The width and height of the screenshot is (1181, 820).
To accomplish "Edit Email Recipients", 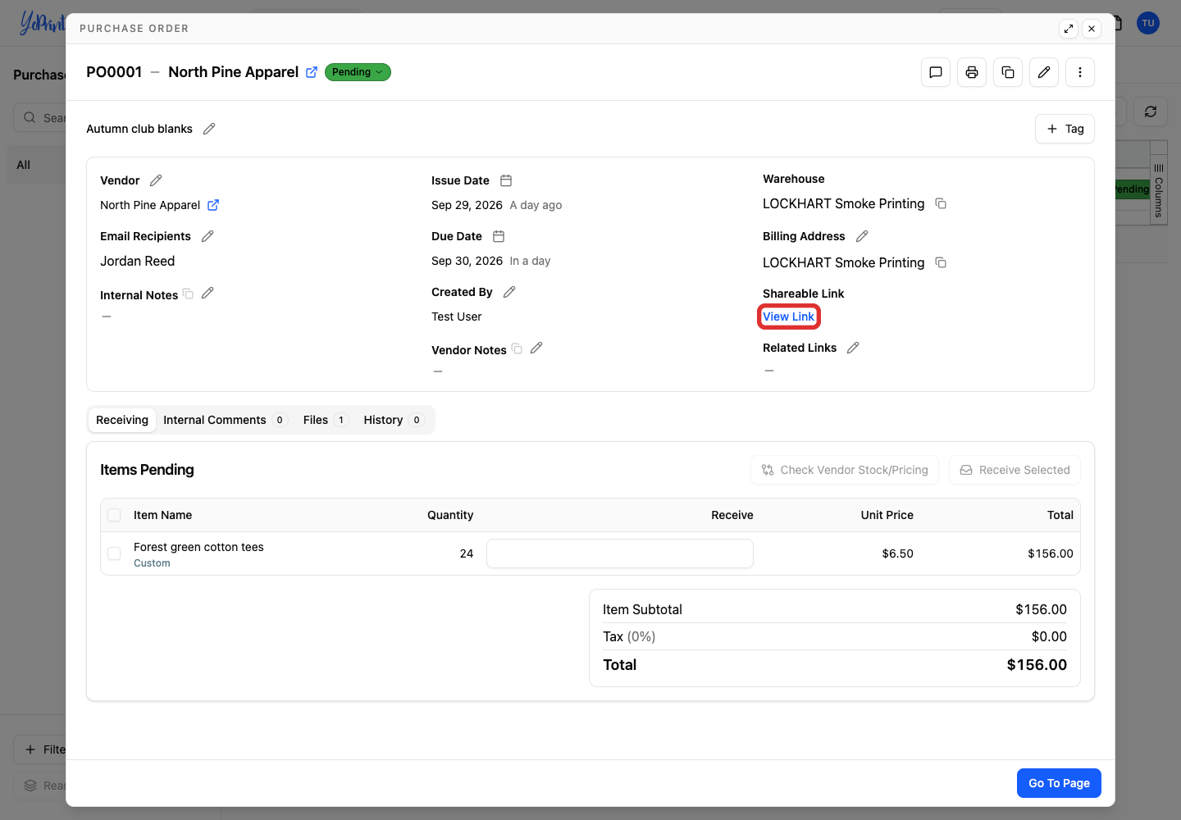I will [x=207, y=236].
